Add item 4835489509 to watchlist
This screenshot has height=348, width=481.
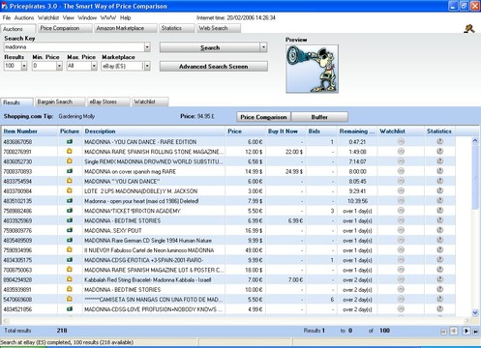[401, 240]
